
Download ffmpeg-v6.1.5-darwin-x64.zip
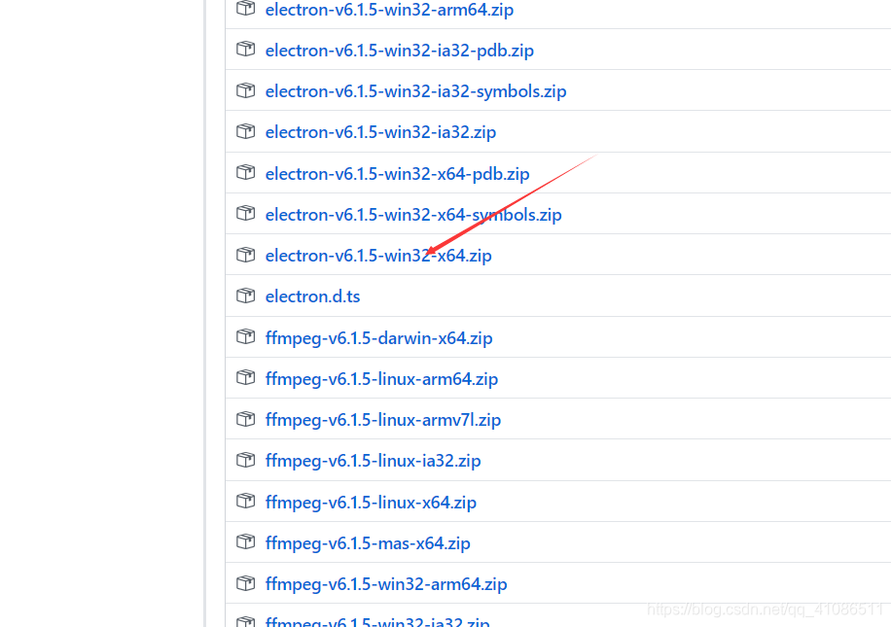(379, 338)
